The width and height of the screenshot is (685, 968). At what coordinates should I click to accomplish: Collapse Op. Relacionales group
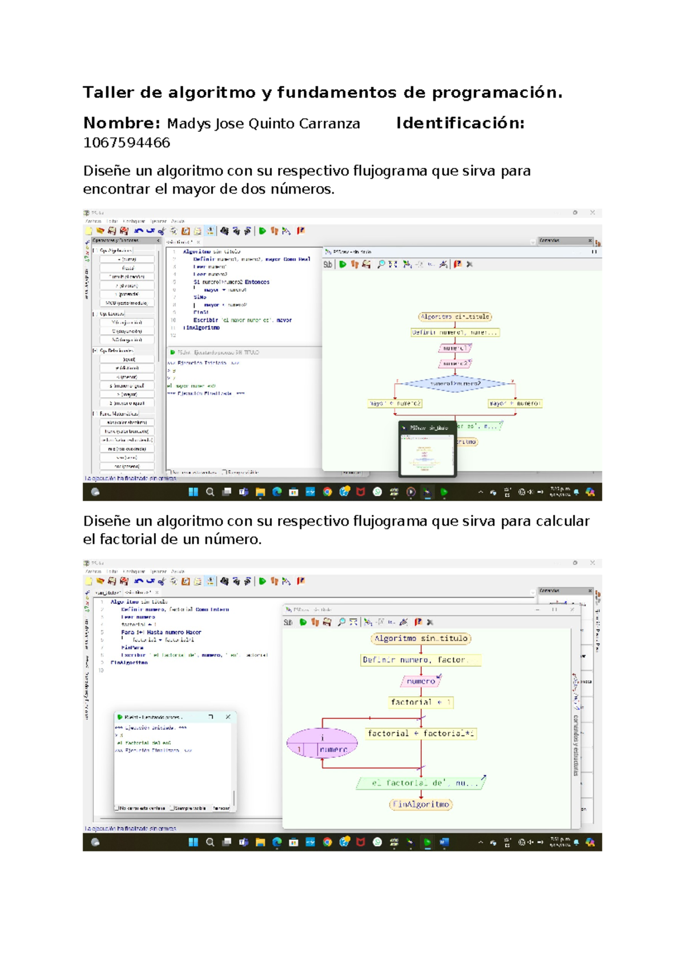pyautogui.click(x=95, y=350)
